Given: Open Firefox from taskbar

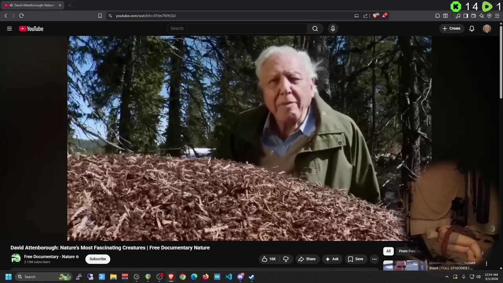Looking at the screenshot, I should tap(206, 277).
